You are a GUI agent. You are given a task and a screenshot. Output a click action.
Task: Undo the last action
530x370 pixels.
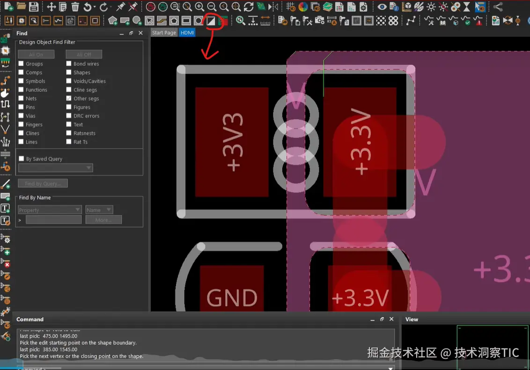point(87,7)
